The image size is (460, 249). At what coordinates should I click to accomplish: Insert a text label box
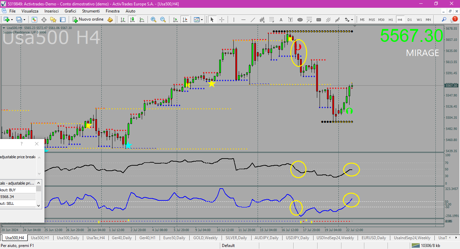point(291,20)
